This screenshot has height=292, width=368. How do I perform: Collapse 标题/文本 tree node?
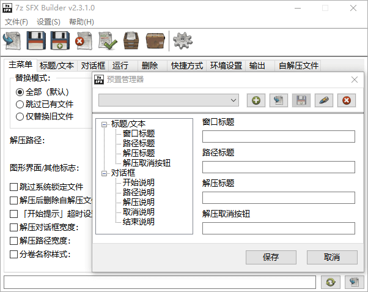coord(104,124)
